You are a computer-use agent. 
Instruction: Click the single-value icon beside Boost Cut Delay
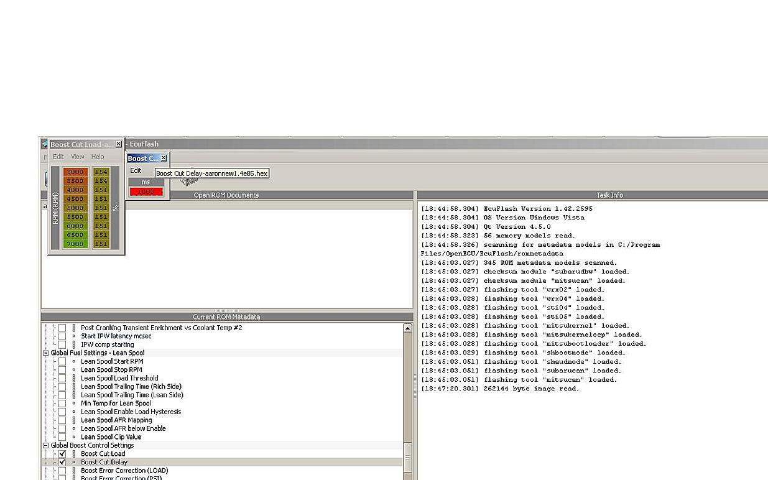coord(74,462)
